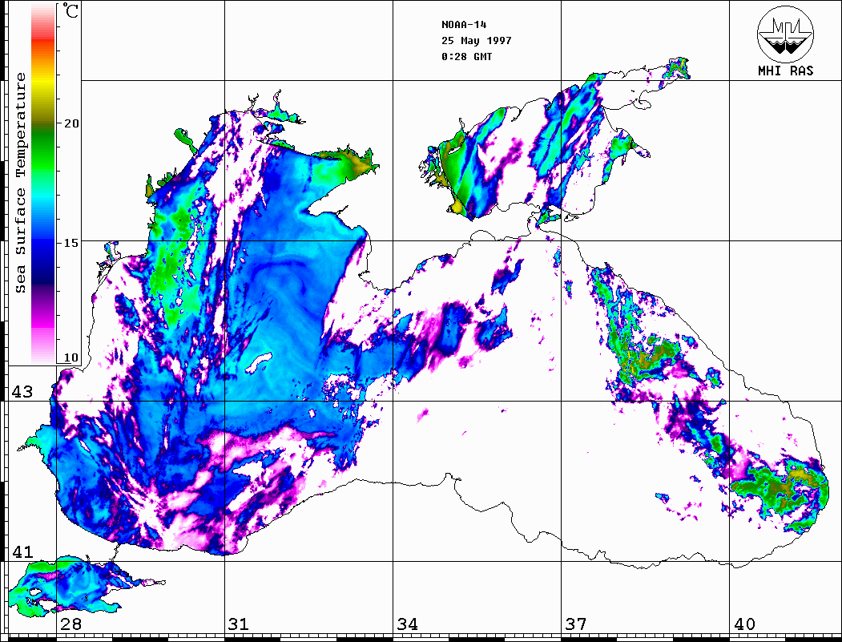The image size is (842, 642).
Task: Click the 20 value on temperature scale
Action: (x=71, y=123)
